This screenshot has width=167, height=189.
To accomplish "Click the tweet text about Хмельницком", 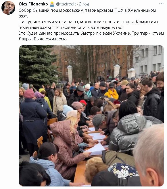I will tap(87, 10).
